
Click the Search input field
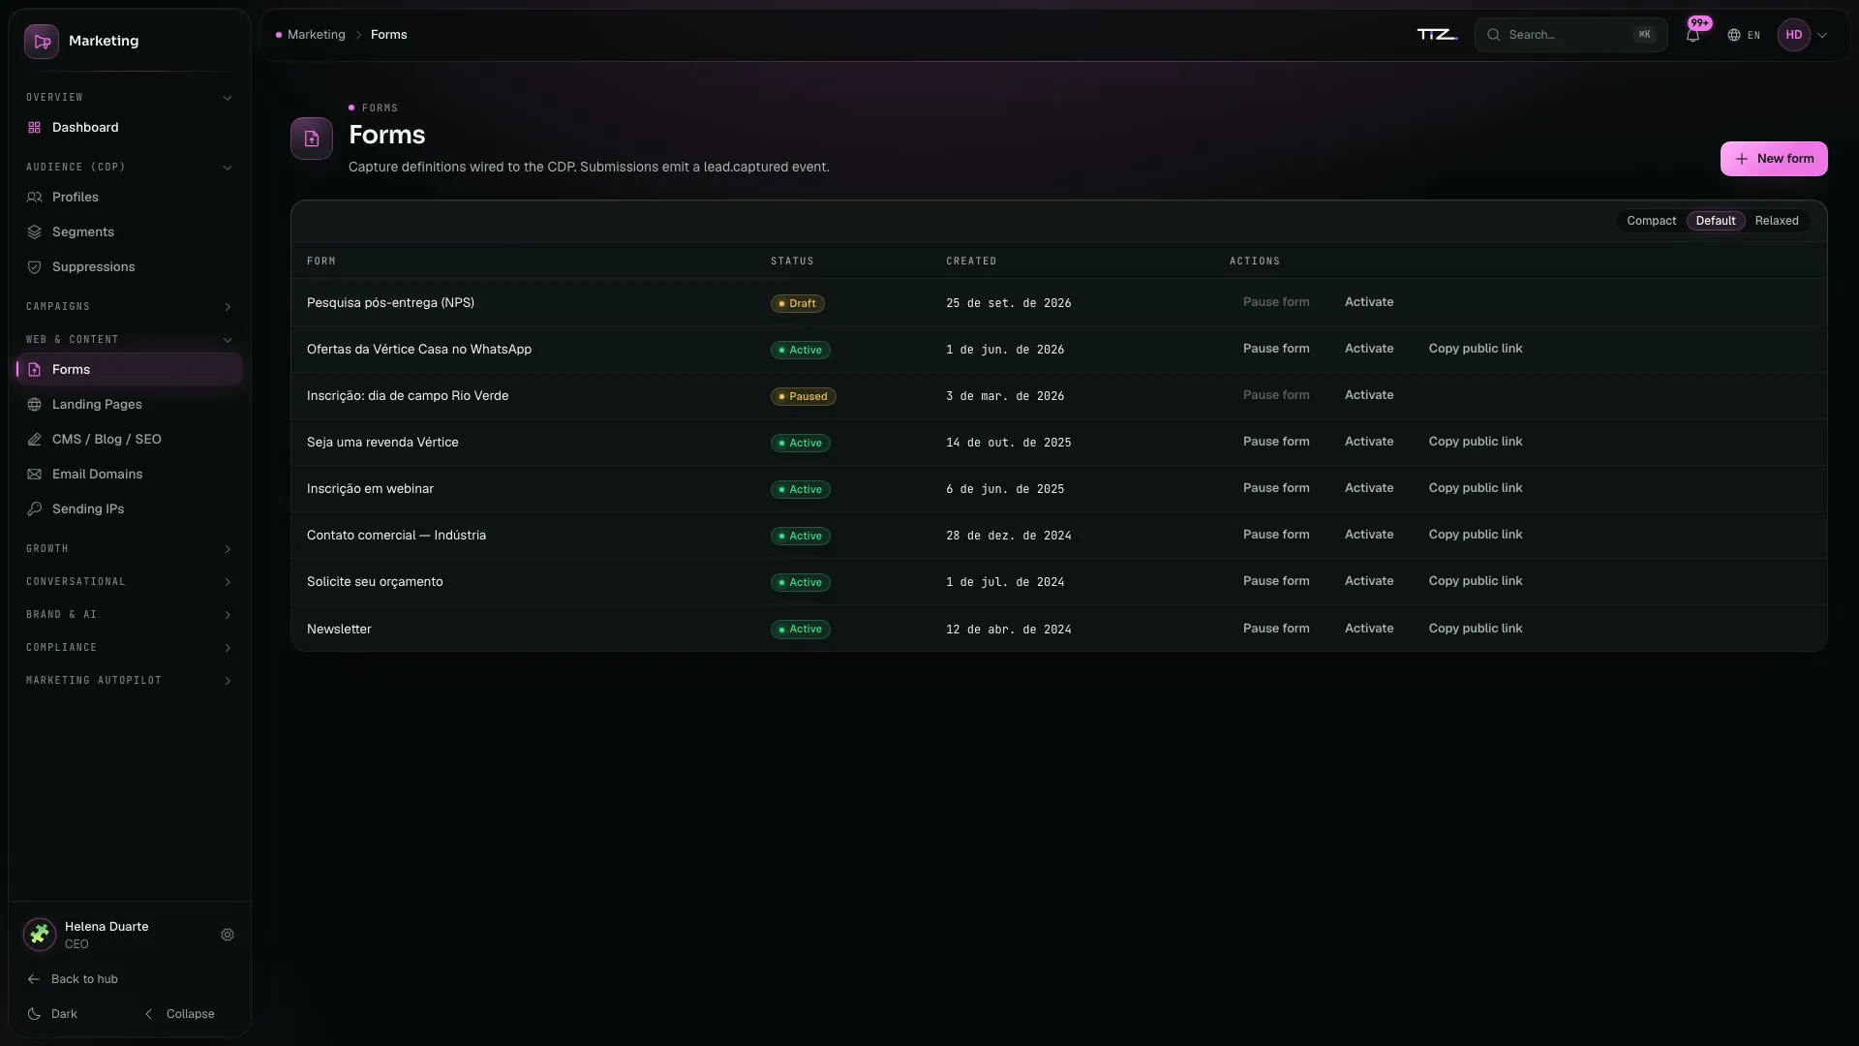pyautogui.click(x=1570, y=35)
